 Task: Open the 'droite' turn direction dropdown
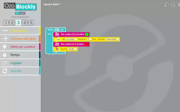click(x=72, y=49)
